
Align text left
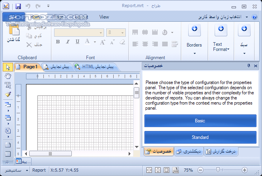click(135, 44)
